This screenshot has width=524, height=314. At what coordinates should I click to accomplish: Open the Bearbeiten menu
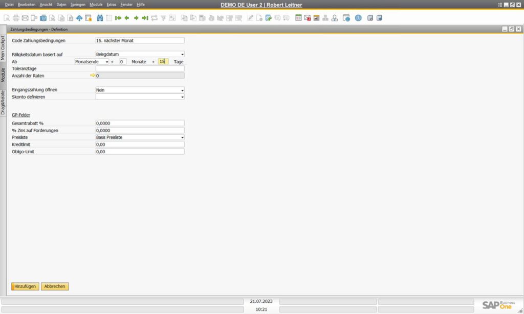point(27,5)
